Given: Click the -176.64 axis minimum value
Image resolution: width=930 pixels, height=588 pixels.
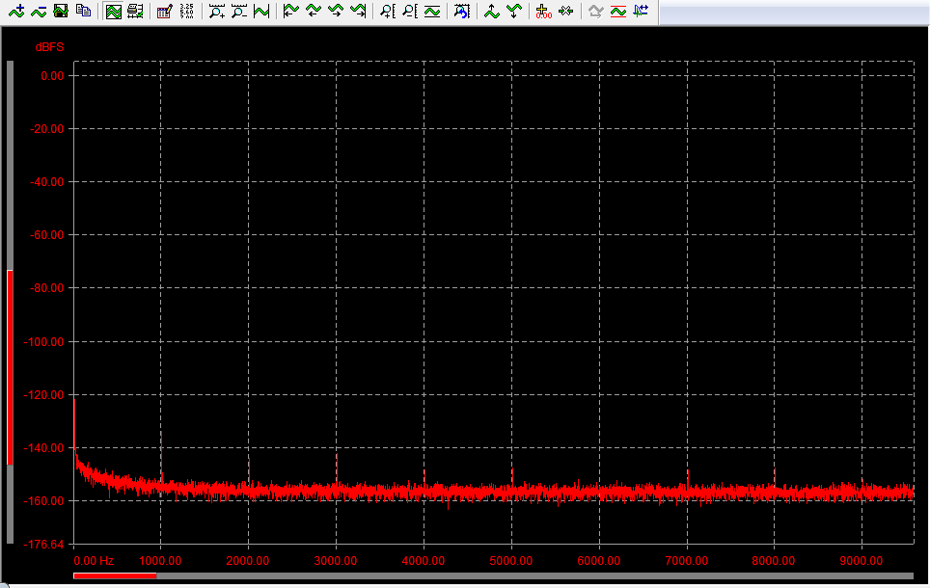Looking at the screenshot, I should point(43,544).
